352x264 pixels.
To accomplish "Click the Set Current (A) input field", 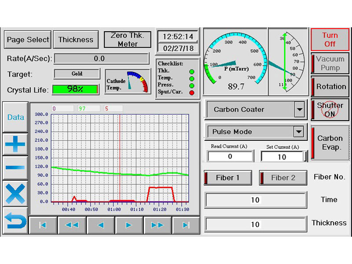I will pos(282,157).
